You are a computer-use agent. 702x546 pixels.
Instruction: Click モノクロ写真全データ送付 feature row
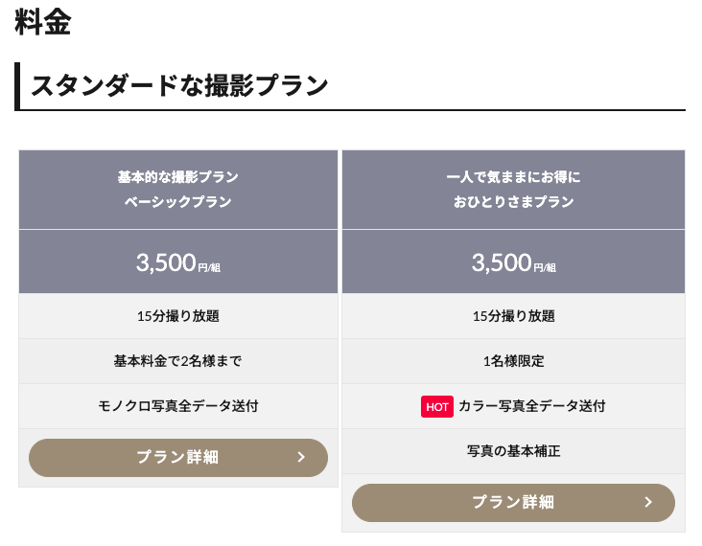[x=178, y=406]
